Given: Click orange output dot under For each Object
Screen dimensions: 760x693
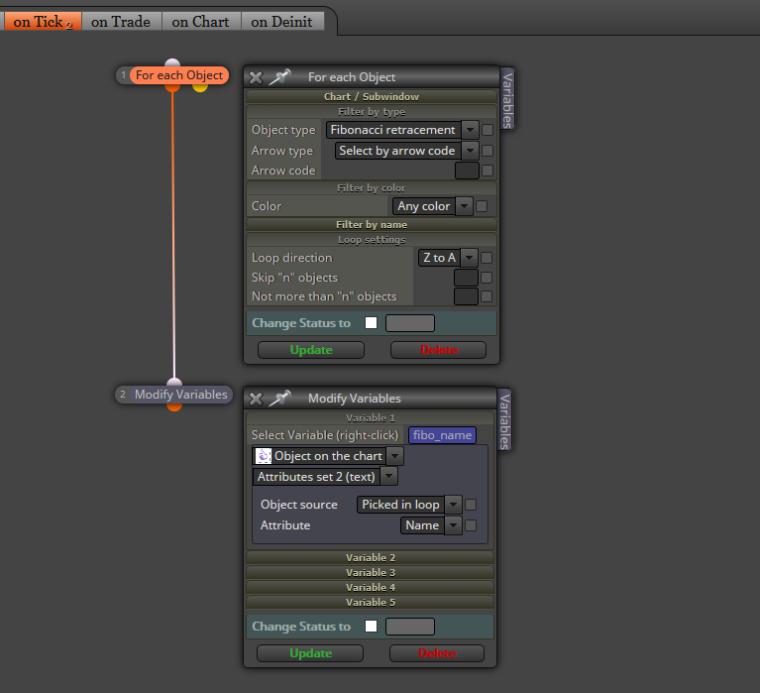Looking at the screenshot, I should click(x=172, y=88).
